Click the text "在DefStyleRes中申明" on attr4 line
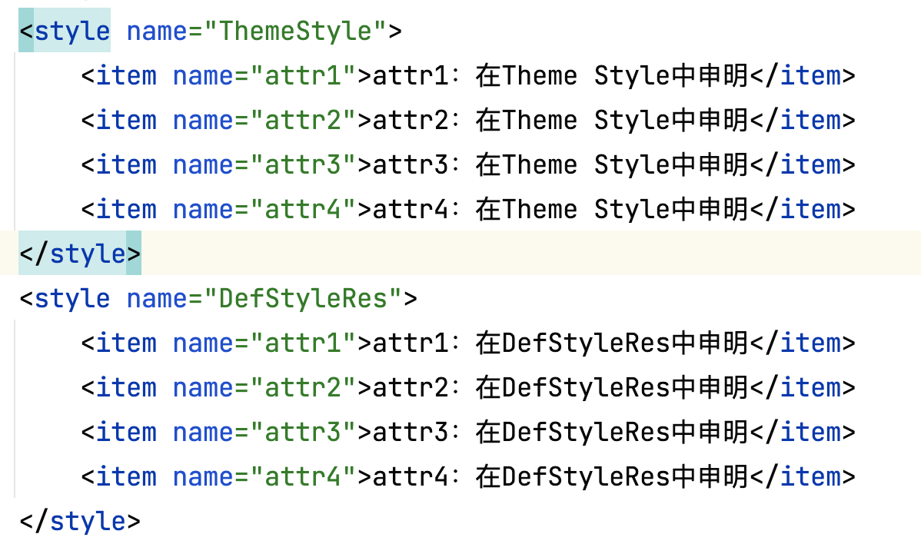This screenshot has width=921, height=544. tap(611, 476)
